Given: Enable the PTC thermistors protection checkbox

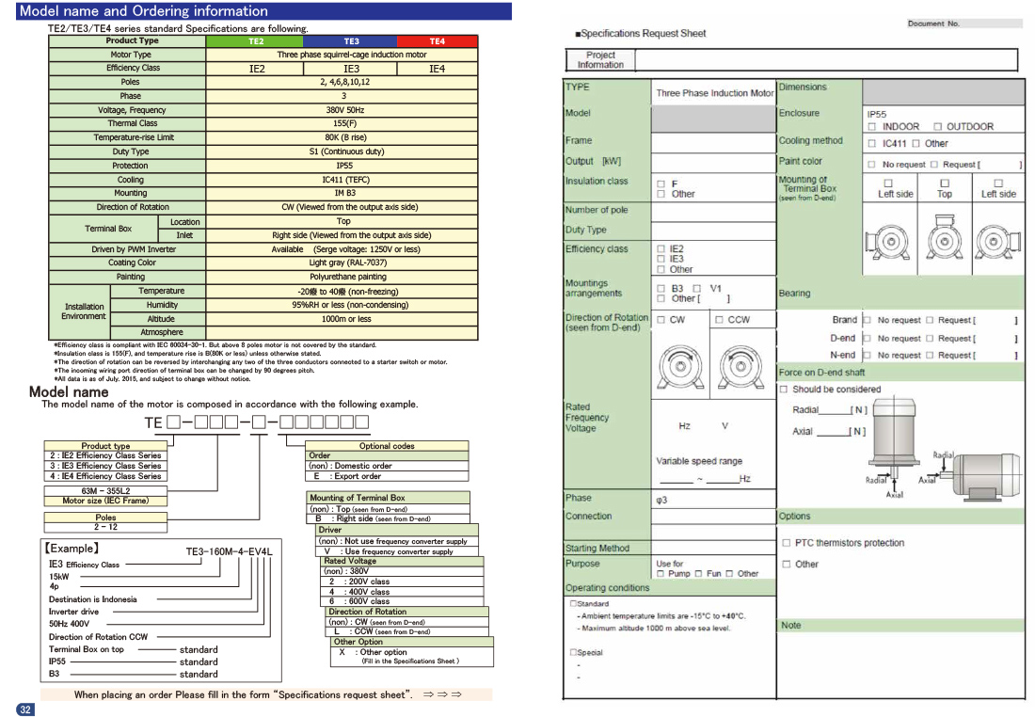Looking at the screenshot, I should (787, 543).
